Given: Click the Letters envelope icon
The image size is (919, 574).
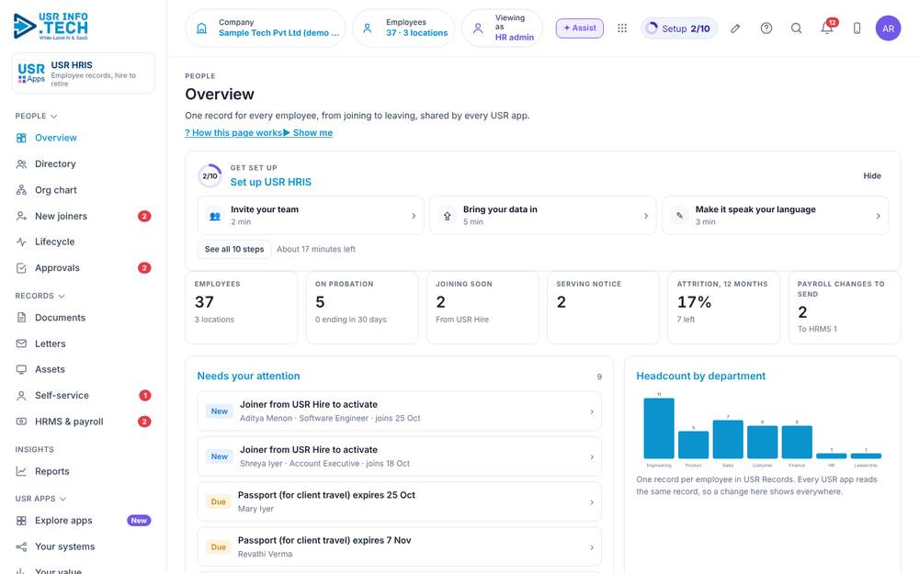Looking at the screenshot, I should (x=21, y=343).
